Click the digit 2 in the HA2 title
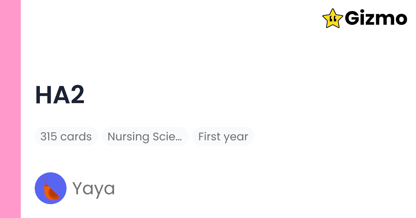This screenshot has height=218, width=416. pyautogui.click(x=76, y=95)
